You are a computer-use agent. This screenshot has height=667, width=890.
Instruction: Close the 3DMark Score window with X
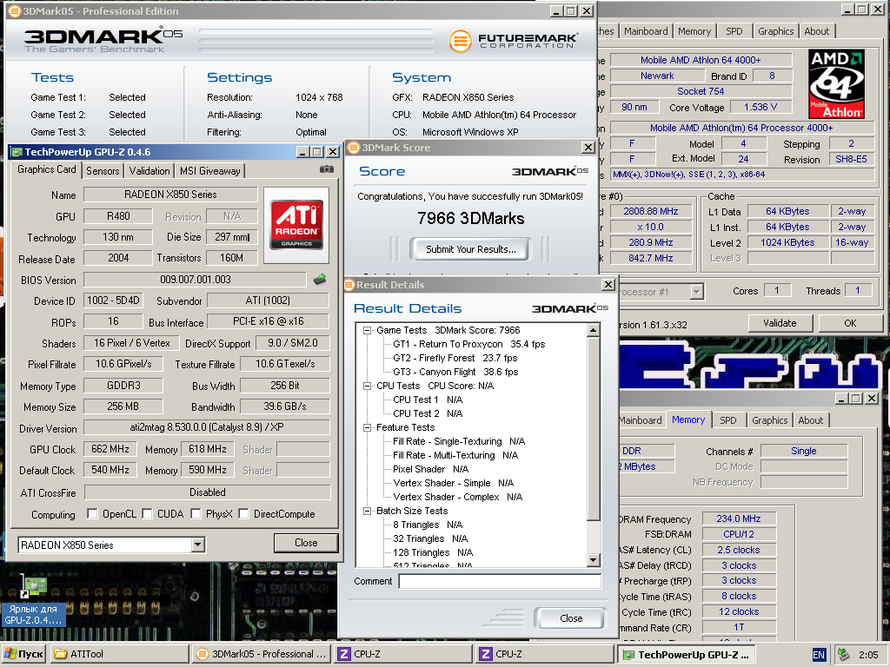(588, 148)
